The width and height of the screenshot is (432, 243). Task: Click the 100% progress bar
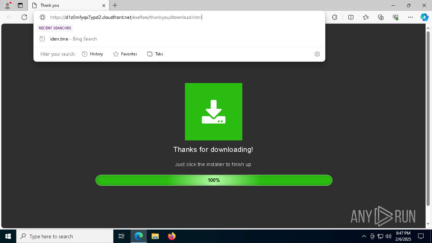pyautogui.click(x=214, y=180)
